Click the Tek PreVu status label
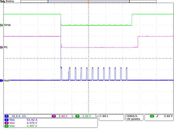Screen dimensions: 174x131 pyautogui.click(x=7, y=1)
